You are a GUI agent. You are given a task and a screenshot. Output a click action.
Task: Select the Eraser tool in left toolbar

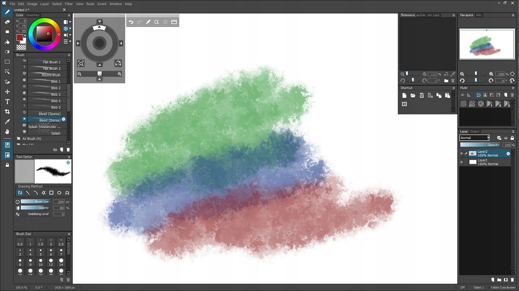(x=7, y=22)
